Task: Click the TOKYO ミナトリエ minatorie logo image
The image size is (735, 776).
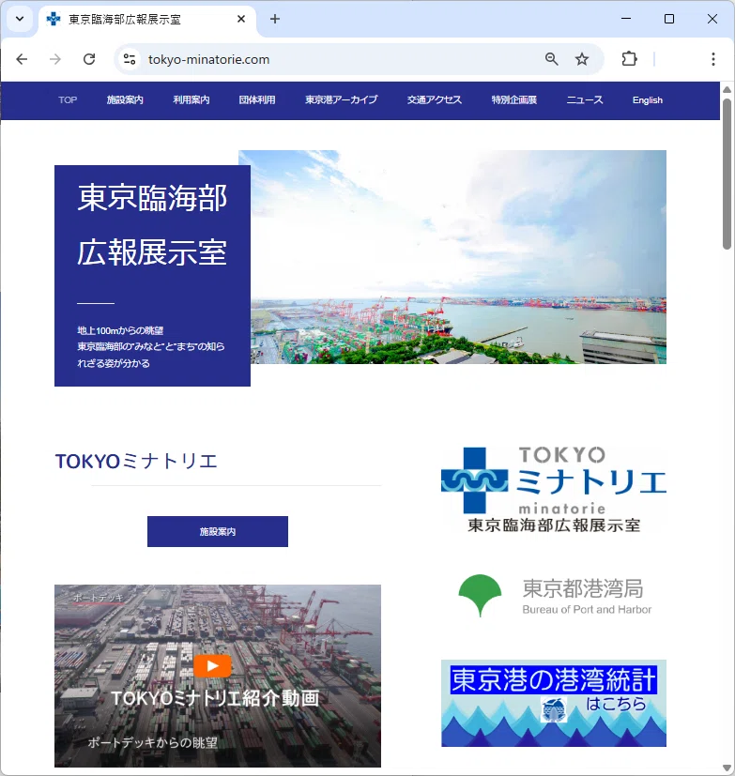Action: [x=553, y=490]
